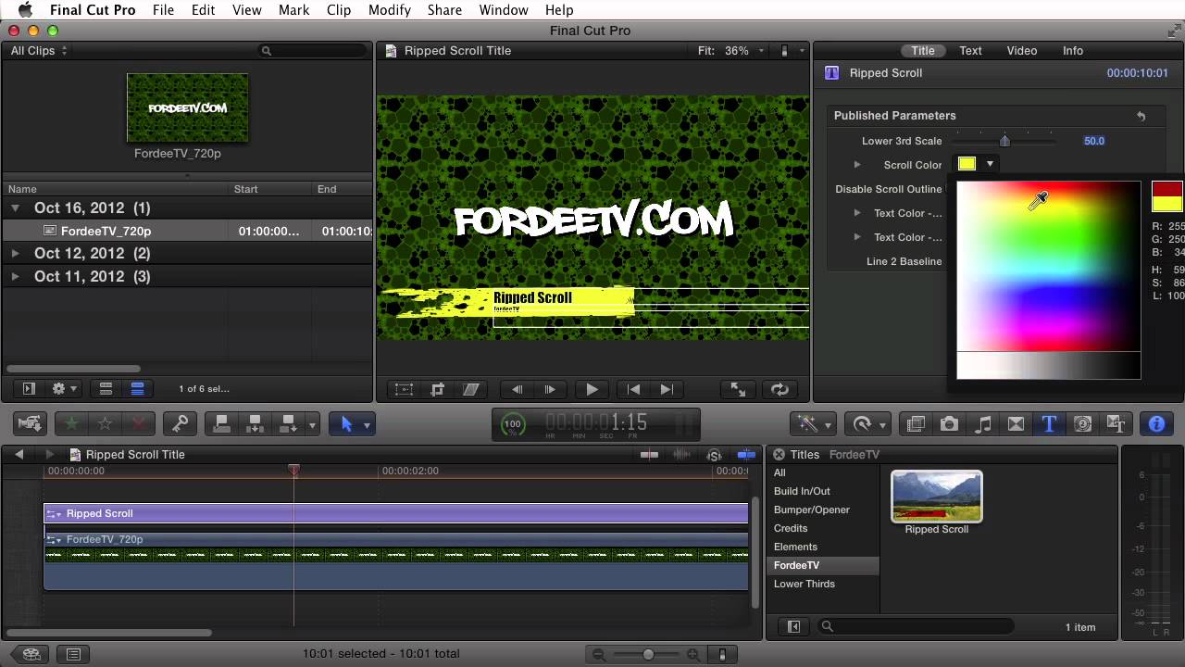Select the Bumper/Opener title category
This screenshot has width=1185, height=667.
812,510
